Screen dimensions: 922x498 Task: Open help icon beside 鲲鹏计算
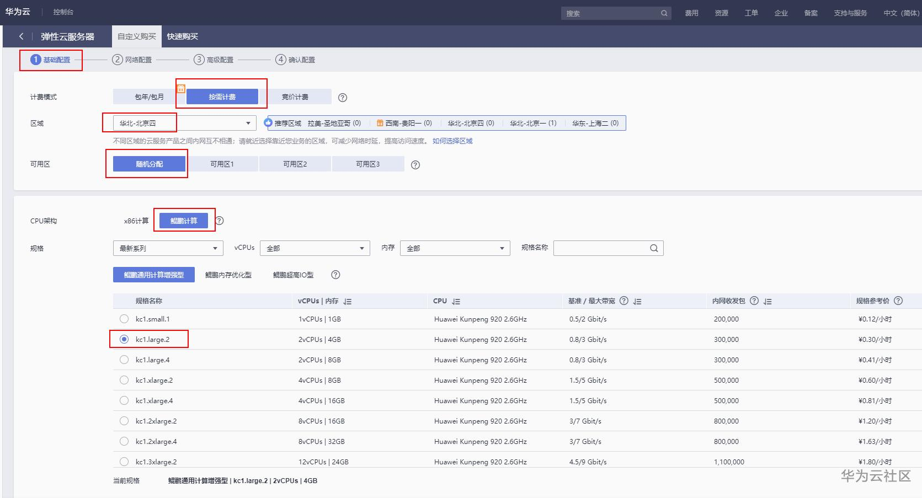[x=220, y=221]
